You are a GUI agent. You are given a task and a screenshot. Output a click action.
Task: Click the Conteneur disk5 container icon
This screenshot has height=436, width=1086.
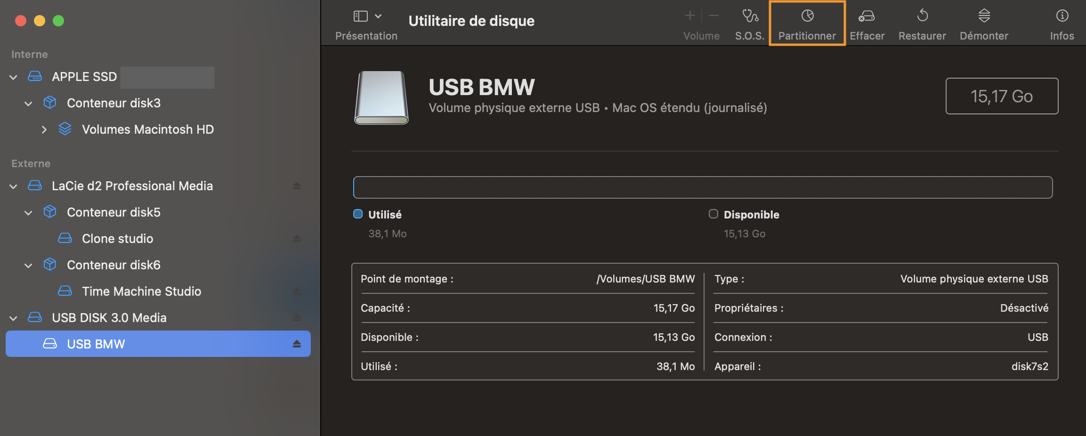click(50, 212)
